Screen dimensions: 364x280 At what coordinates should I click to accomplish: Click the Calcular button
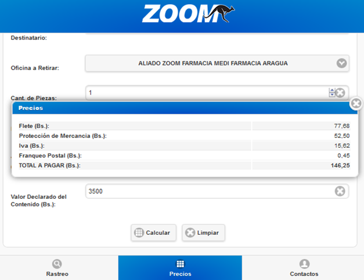(153, 232)
